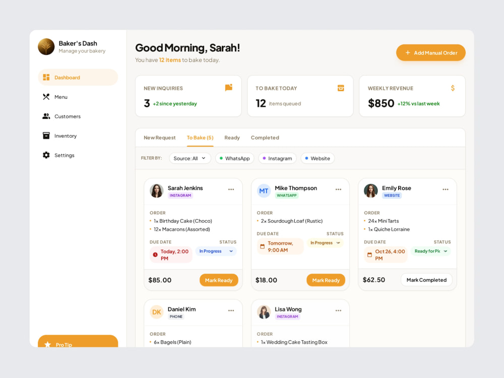Click the WHATSAPP tag under Mike Thompson
Image resolution: width=504 pixels, height=378 pixels.
click(286, 196)
